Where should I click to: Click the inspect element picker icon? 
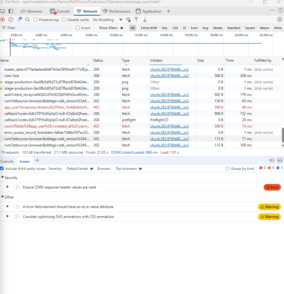pos(2,11)
